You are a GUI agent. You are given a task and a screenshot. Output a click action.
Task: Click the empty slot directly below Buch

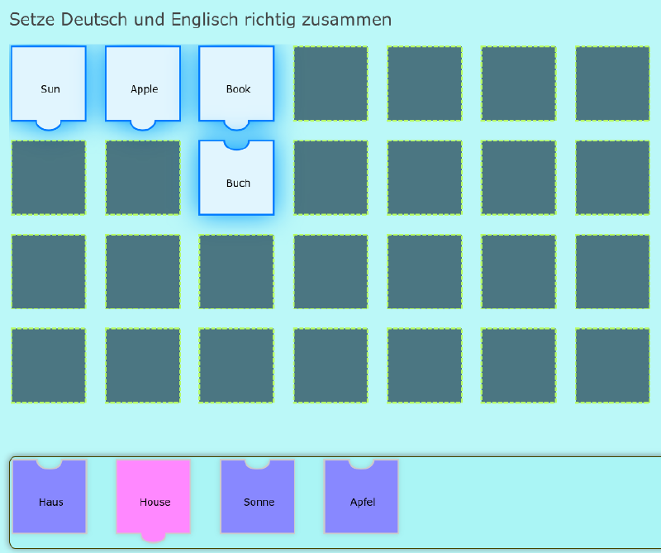point(236,272)
